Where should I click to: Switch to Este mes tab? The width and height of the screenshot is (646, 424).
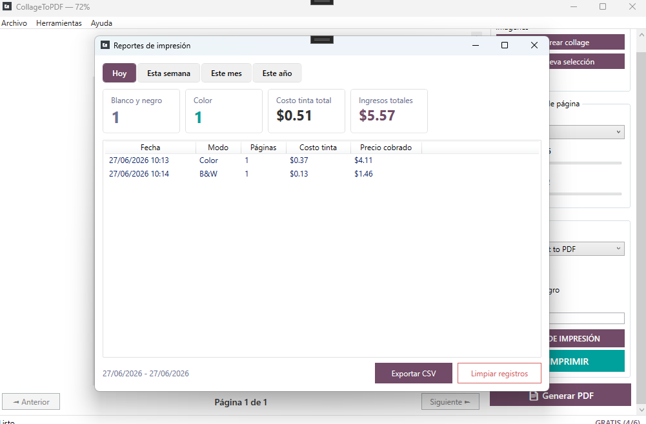[226, 73]
